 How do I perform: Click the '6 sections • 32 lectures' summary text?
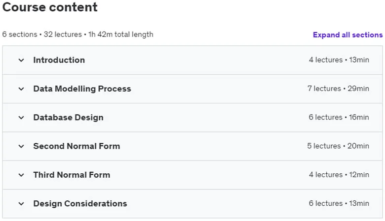coord(42,34)
